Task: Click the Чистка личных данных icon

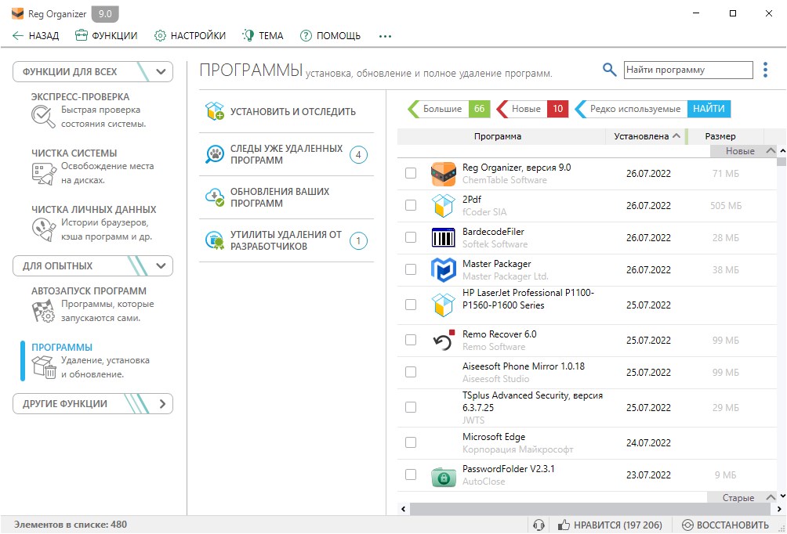Action: (43, 229)
